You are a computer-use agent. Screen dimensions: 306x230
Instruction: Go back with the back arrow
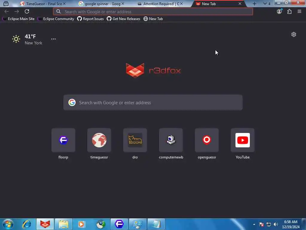(7, 12)
